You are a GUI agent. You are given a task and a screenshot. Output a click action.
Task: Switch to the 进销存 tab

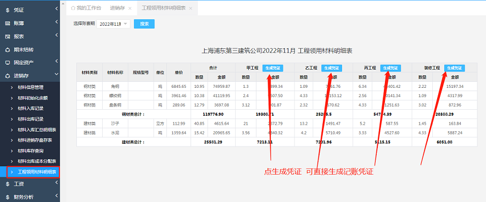point(118,8)
